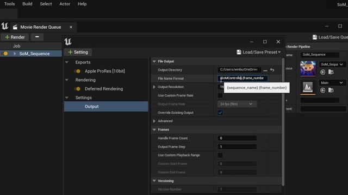Expand the SoM_Sequence job row
Screen dimensions: 348x195
[x=15, y=54]
